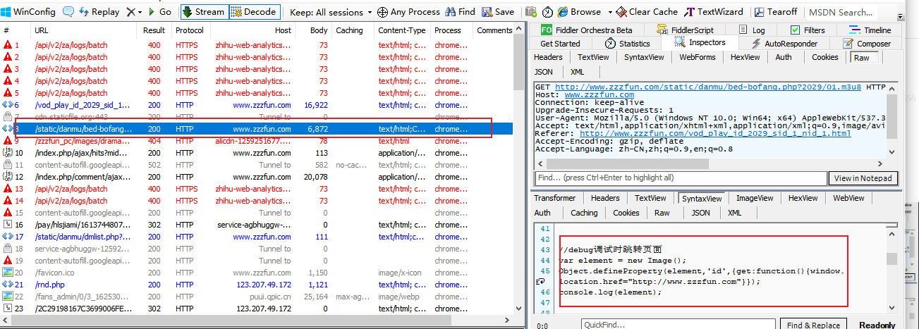Select response ImageView tab
This screenshot has height=329, width=919.
[755, 198]
